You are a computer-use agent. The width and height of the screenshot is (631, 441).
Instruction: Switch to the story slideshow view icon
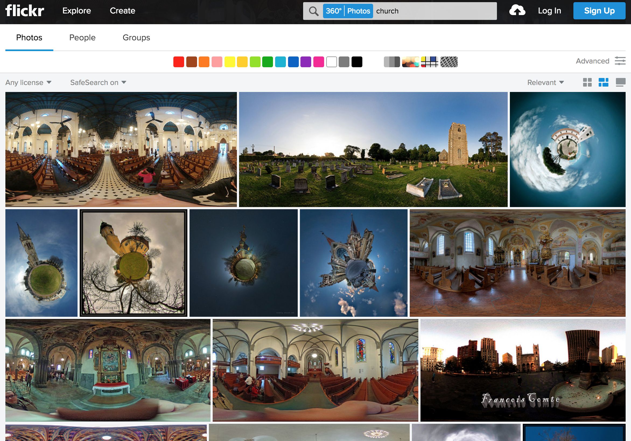[620, 82]
